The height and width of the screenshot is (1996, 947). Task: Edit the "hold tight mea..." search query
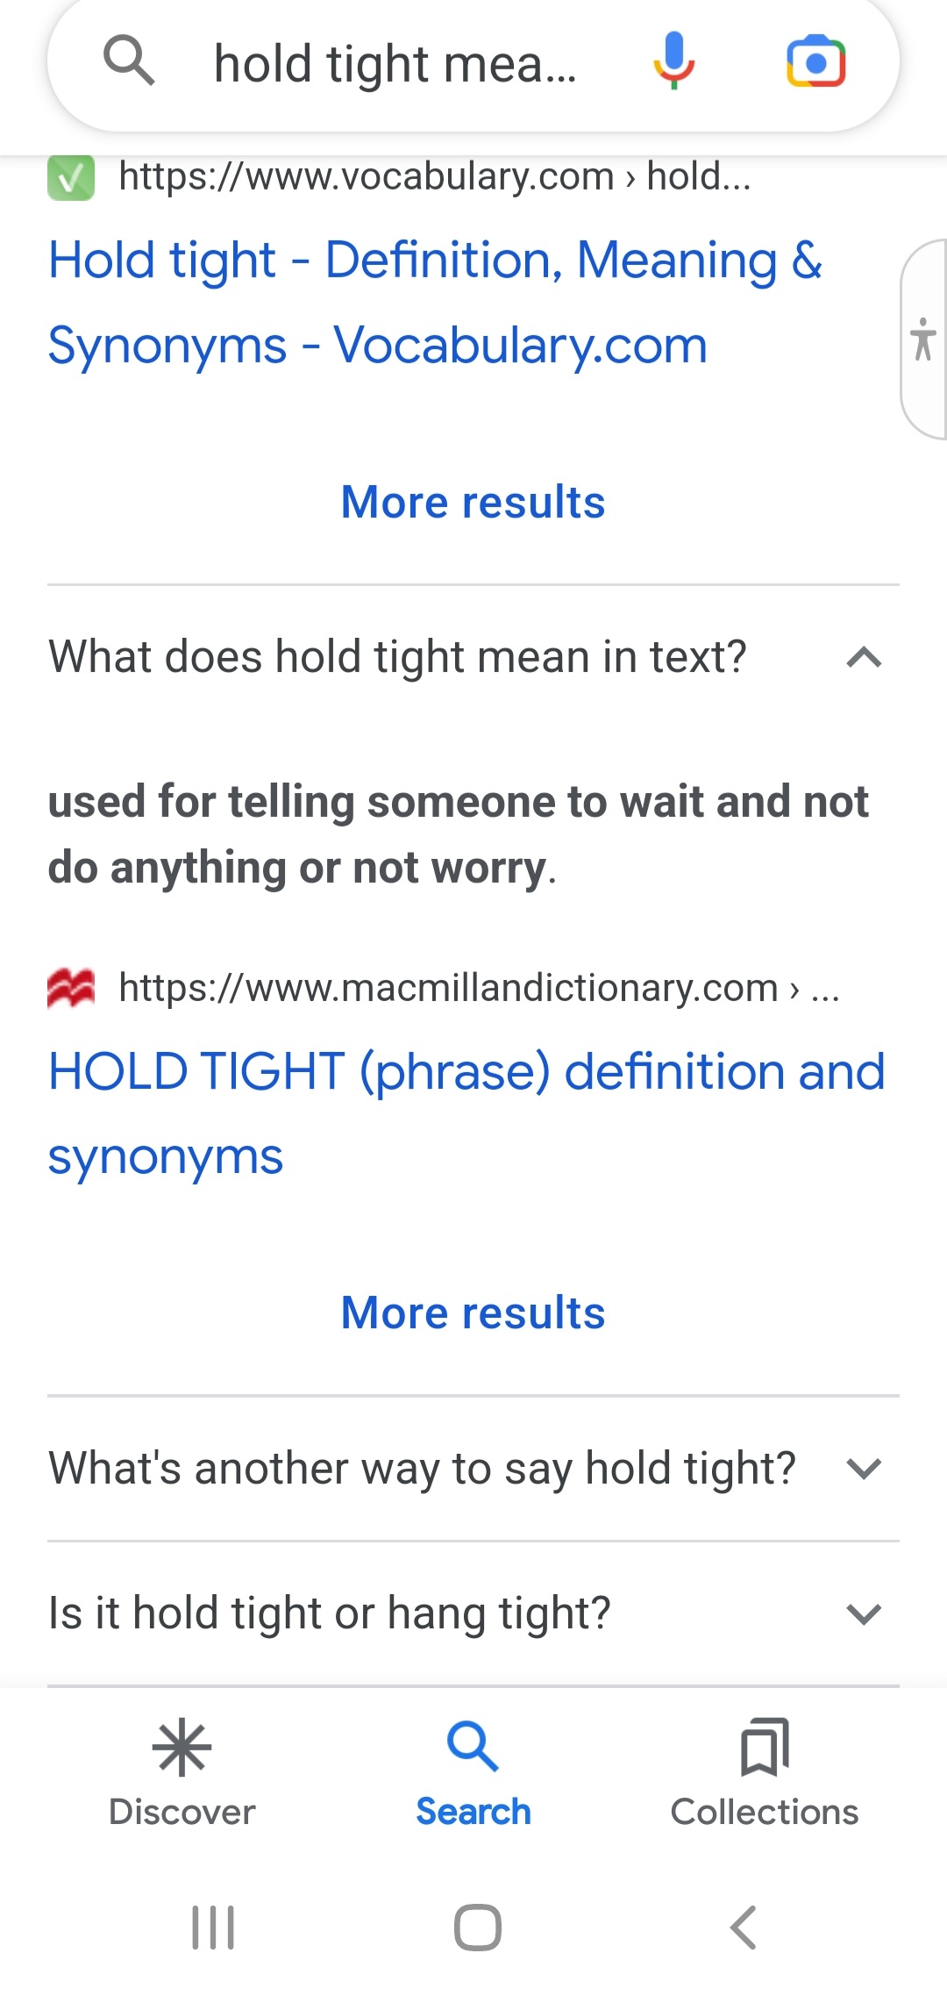[x=395, y=64]
